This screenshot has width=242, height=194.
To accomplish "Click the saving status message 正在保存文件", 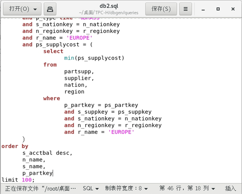I will (x=40, y=188).
